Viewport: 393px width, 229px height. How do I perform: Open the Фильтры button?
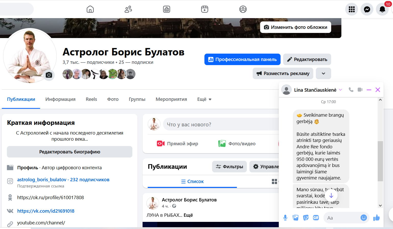[229, 167]
